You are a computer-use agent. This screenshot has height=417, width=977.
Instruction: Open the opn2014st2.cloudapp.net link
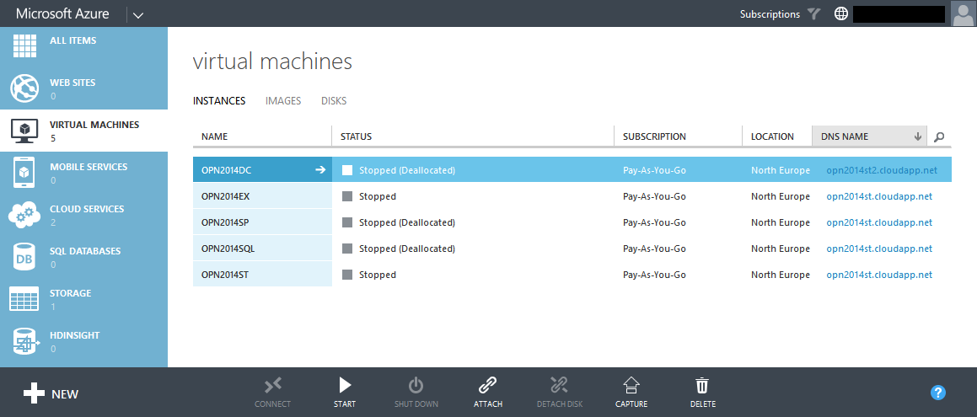pos(882,170)
